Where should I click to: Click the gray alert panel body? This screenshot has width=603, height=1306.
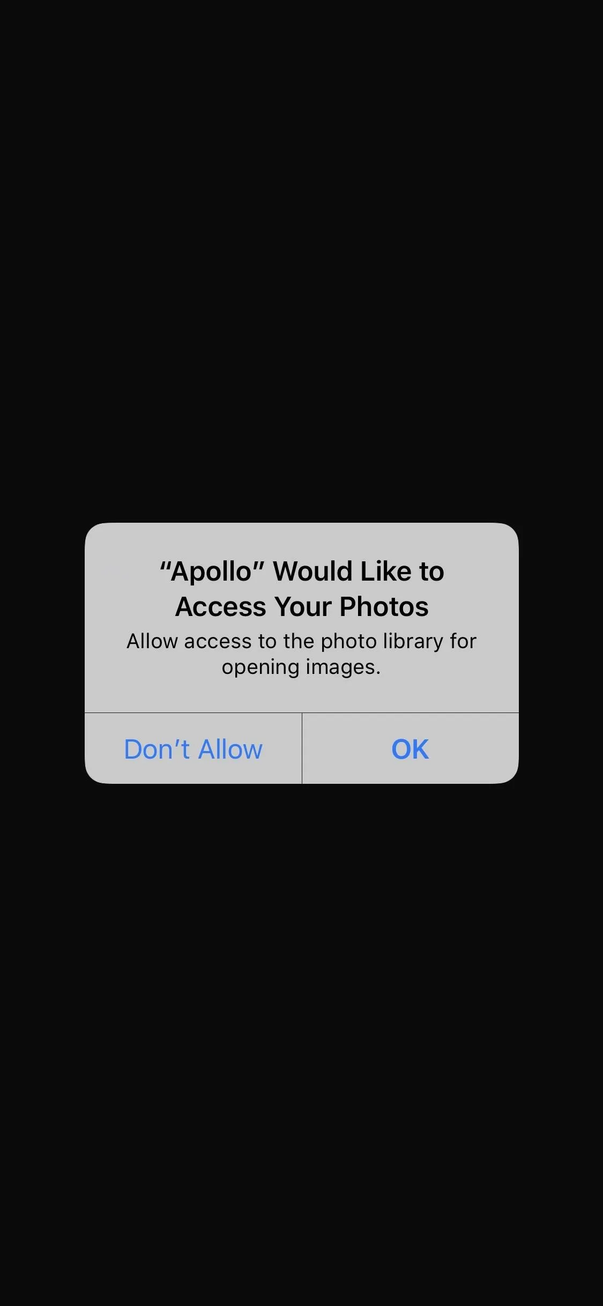(302, 618)
